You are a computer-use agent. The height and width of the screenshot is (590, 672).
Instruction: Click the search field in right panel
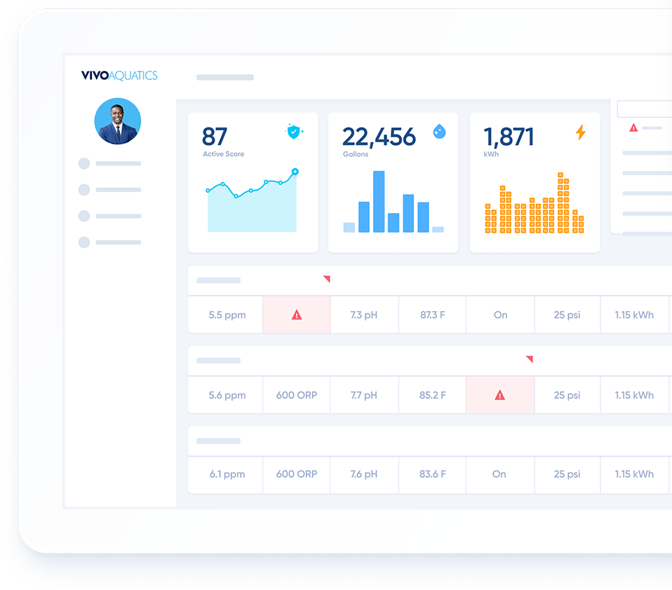644,109
